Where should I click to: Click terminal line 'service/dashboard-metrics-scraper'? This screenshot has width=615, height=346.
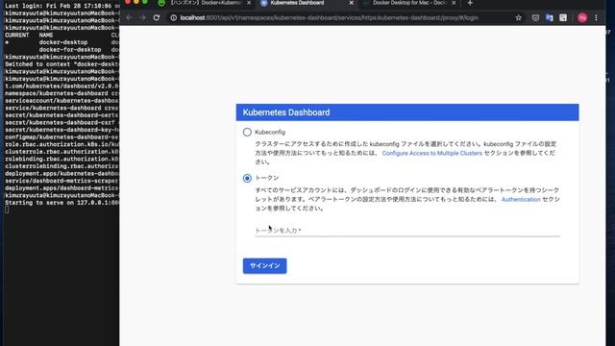coord(61,181)
